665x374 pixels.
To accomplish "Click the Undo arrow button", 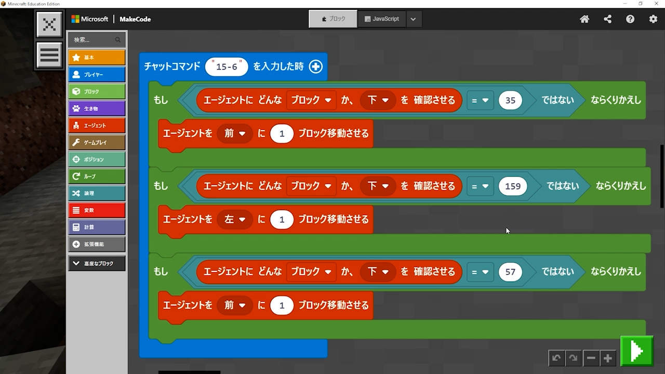I will (x=556, y=358).
